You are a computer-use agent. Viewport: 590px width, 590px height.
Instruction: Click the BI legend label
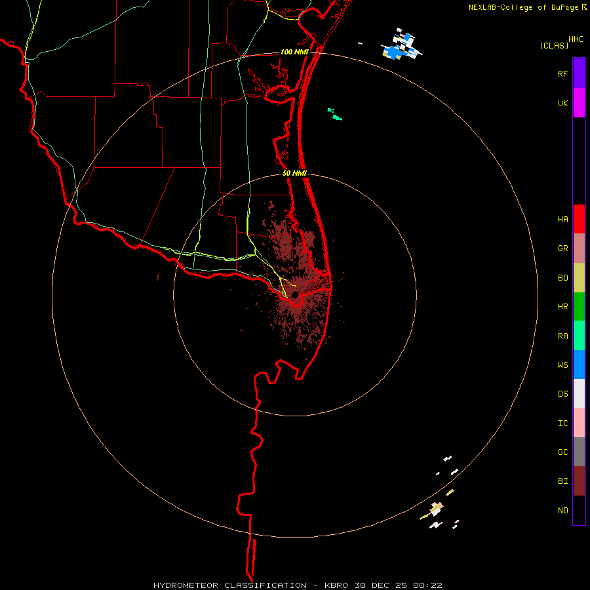562,481
